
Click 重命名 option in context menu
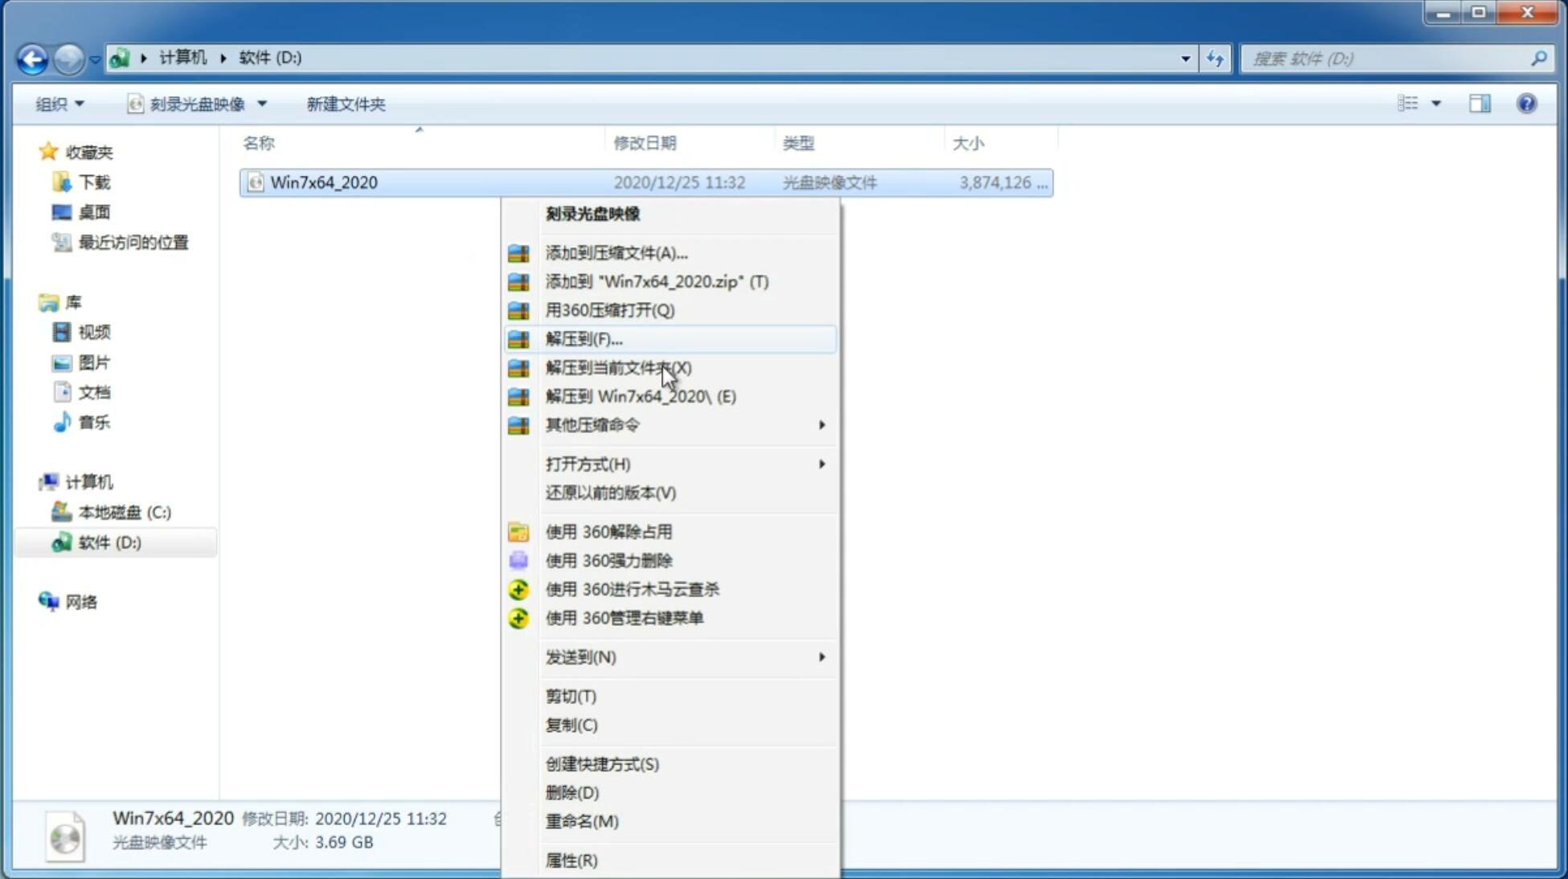[x=582, y=821]
